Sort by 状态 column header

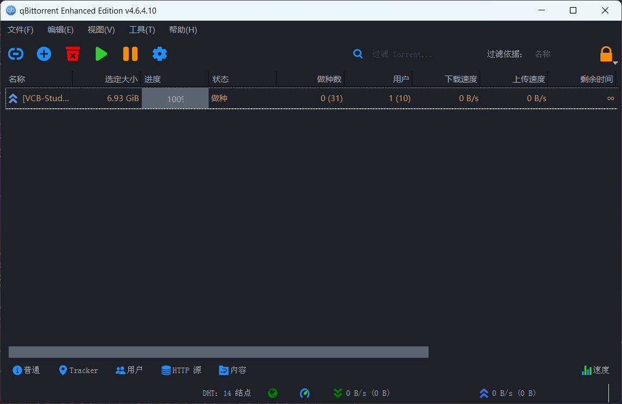pyautogui.click(x=242, y=79)
